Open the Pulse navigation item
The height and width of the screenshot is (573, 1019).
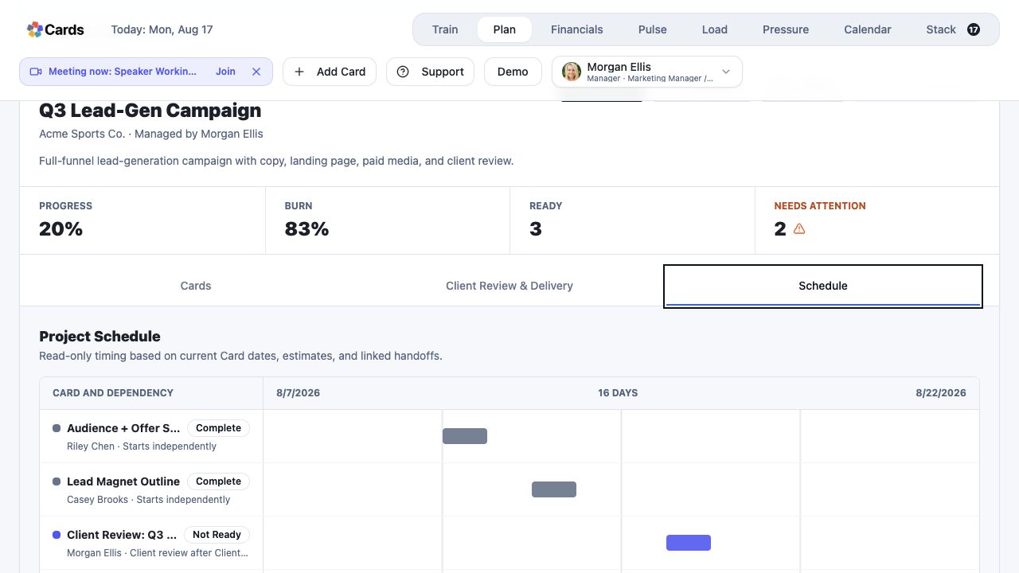pos(653,29)
